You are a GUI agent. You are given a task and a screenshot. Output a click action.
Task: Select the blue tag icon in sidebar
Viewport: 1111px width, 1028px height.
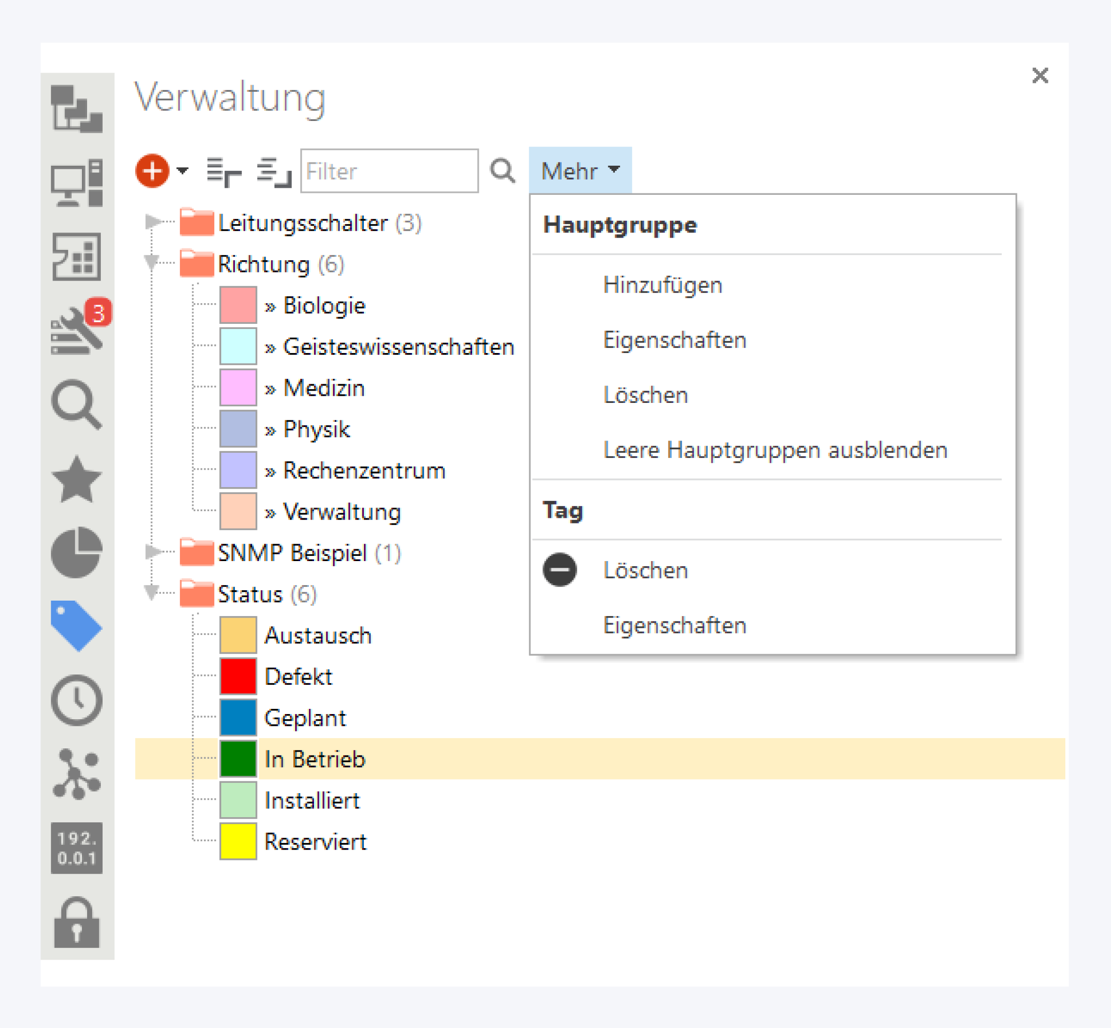coord(76,625)
